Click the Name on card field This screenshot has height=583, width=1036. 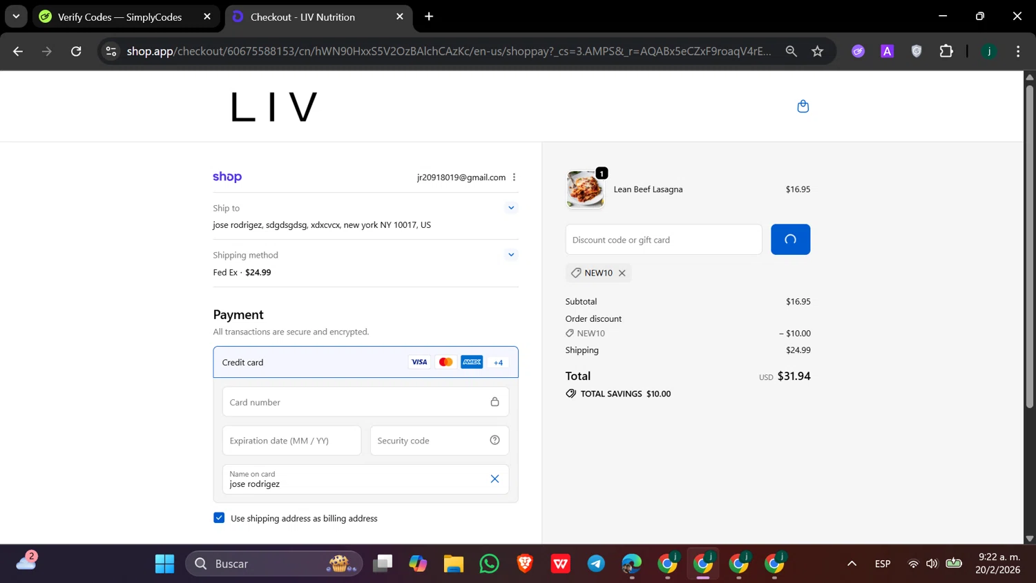365,479
